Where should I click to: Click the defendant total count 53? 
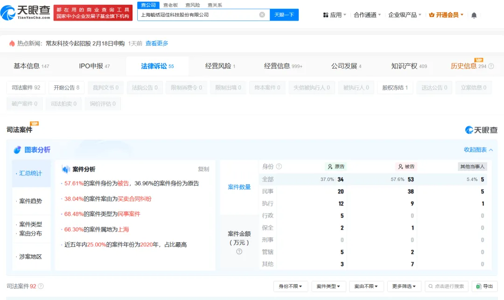tap(411, 179)
